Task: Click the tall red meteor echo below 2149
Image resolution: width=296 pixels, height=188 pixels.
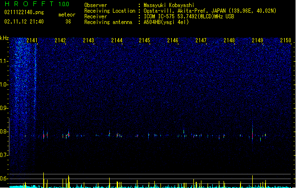Action: (252, 133)
